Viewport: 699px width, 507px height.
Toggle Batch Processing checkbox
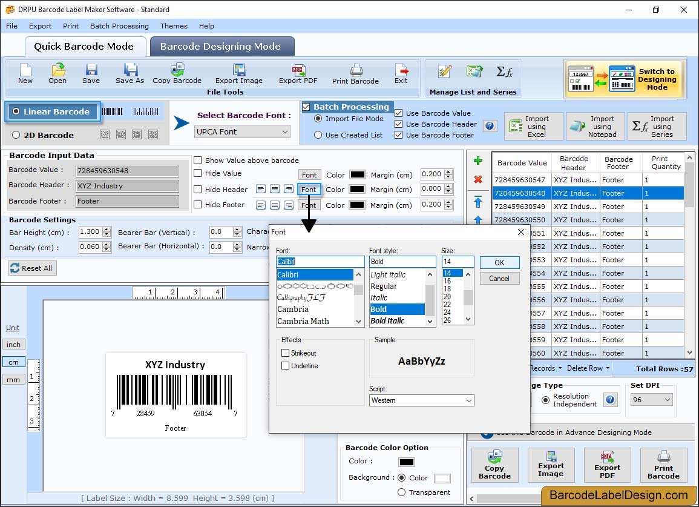(306, 107)
